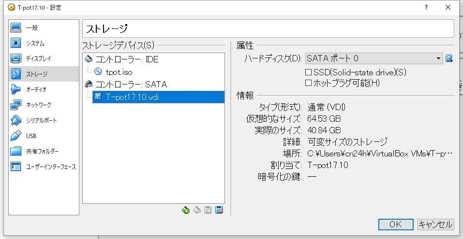The image size is (463, 239).
Task: Click the tpot.iso disc icon
Action: (x=98, y=71)
